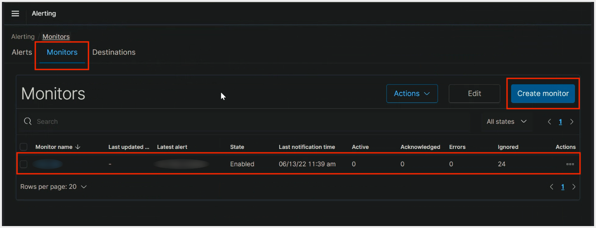The height and width of the screenshot is (228, 596).
Task: Switch to the Destinations tab
Action: click(114, 52)
